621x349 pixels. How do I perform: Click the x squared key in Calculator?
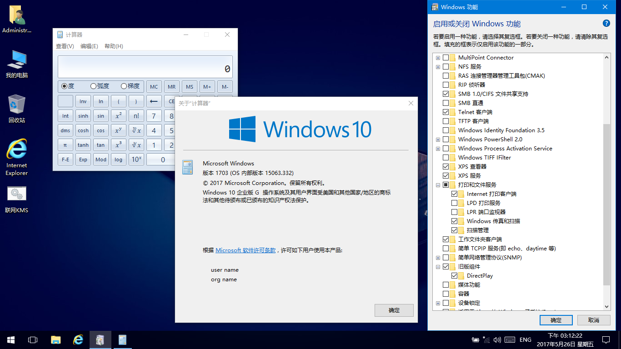coord(119,116)
